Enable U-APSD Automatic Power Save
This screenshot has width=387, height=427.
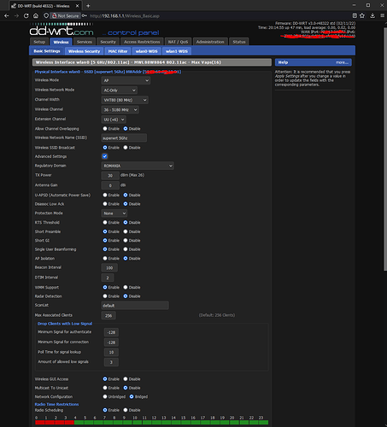click(x=105, y=195)
